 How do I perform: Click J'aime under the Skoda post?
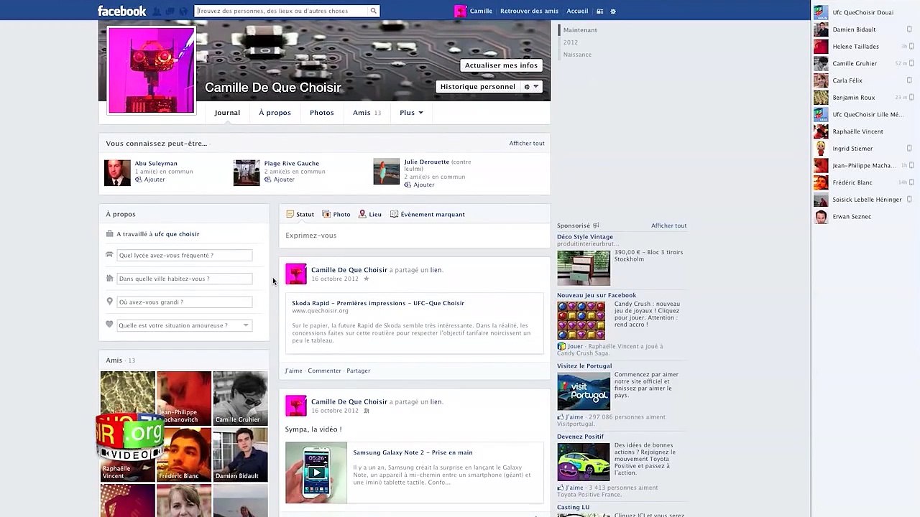pyautogui.click(x=293, y=371)
